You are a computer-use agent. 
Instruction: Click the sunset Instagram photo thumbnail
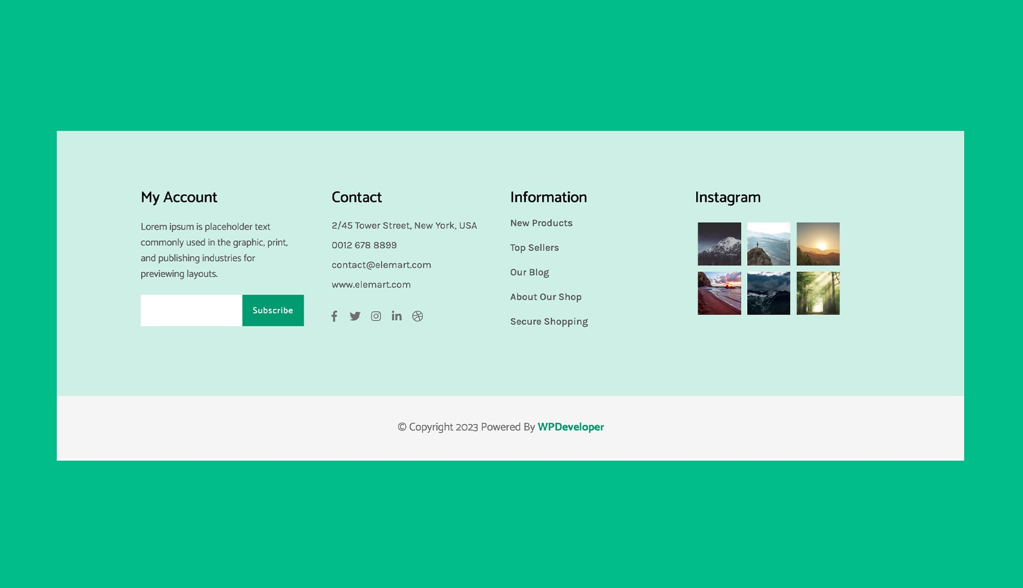coord(818,244)
